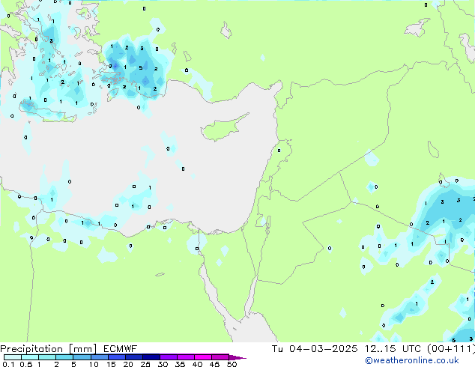Click the above-50 mm legend arrow tip
This screenshot has width=475, height=367.
237,357
